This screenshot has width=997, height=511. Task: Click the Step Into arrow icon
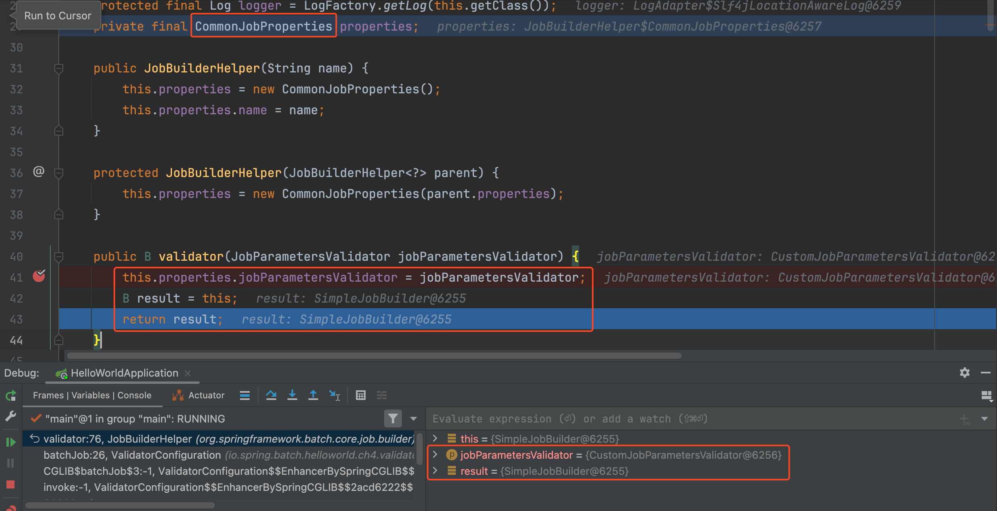point(292,396)
